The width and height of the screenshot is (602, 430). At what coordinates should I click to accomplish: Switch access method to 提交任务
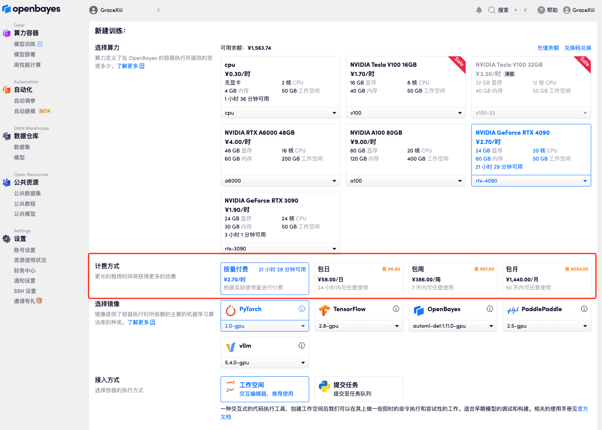pos(359,389)
